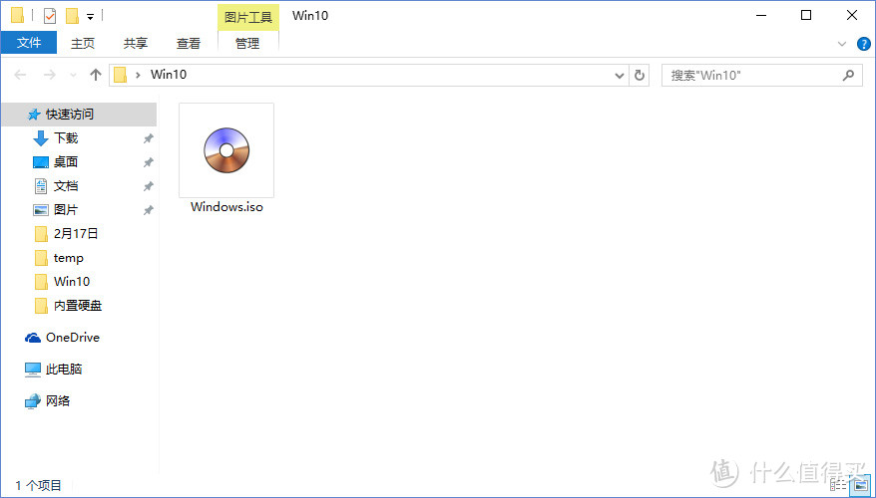This screenshot has height=498, width=876.
Task: Click the Up one level arrow
Action: [96, 75]
